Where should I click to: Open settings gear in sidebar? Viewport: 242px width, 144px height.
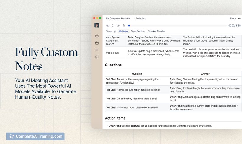click(x=97, y=57)
